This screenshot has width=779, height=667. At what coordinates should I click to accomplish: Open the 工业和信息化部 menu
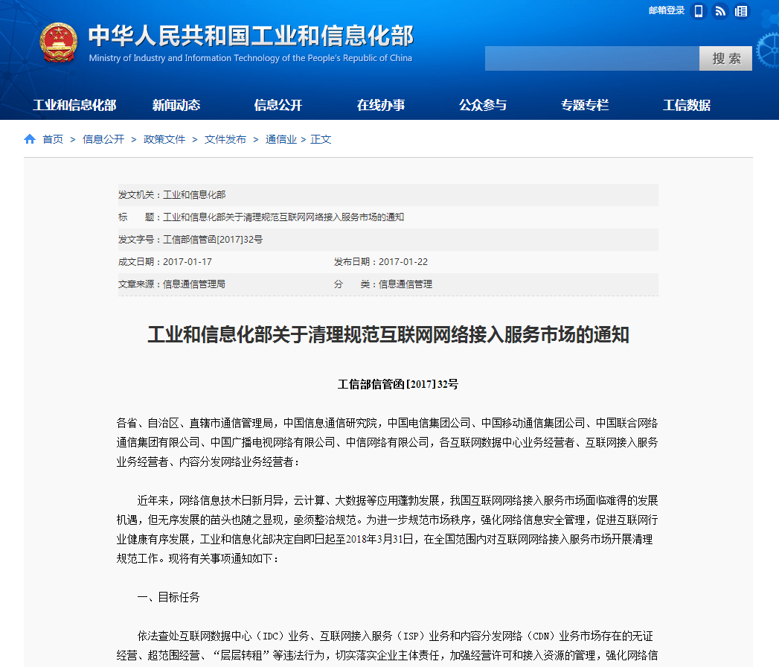click(x=74, y=106)
